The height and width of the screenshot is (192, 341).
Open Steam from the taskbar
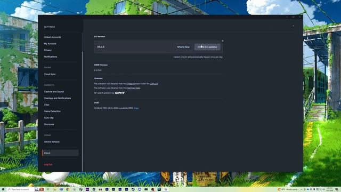pos(133,189)
